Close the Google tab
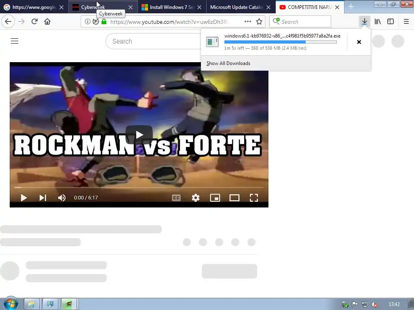The image size is (414, 310). pos(61,7)
